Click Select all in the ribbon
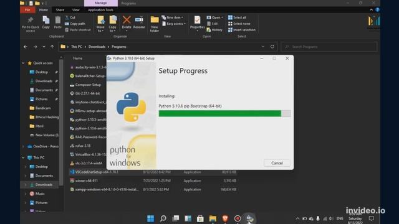399x224 pixels. pyautogui.click(x=237, y=17)
